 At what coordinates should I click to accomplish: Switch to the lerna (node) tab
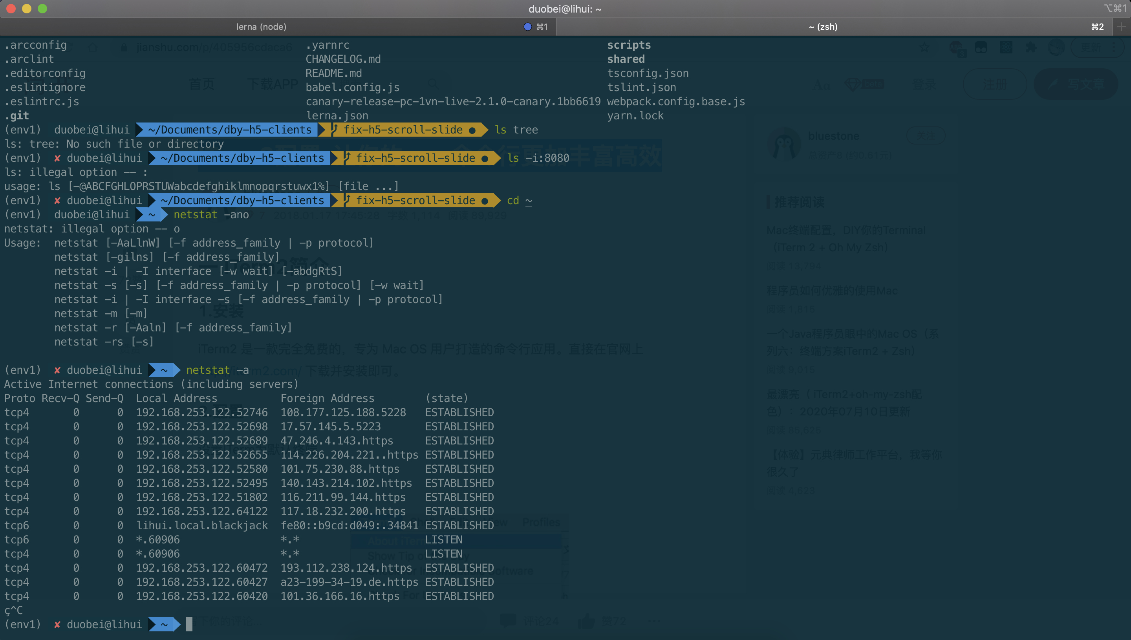coord(261,27)
